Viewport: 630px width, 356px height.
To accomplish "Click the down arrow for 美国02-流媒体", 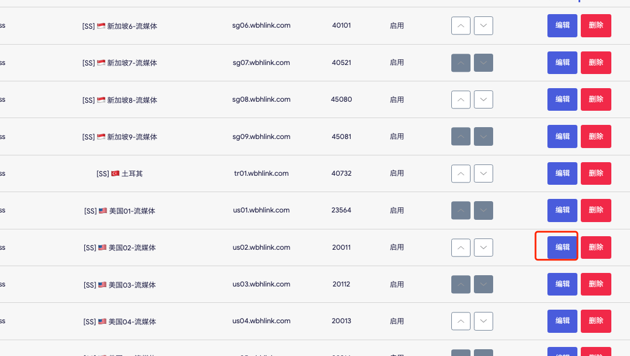I will click(483, 247).
